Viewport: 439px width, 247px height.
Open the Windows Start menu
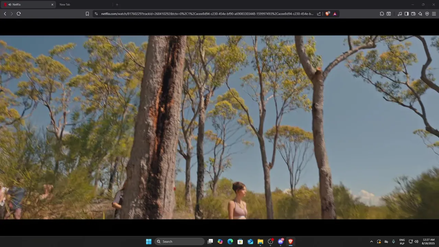click(149, 242)
